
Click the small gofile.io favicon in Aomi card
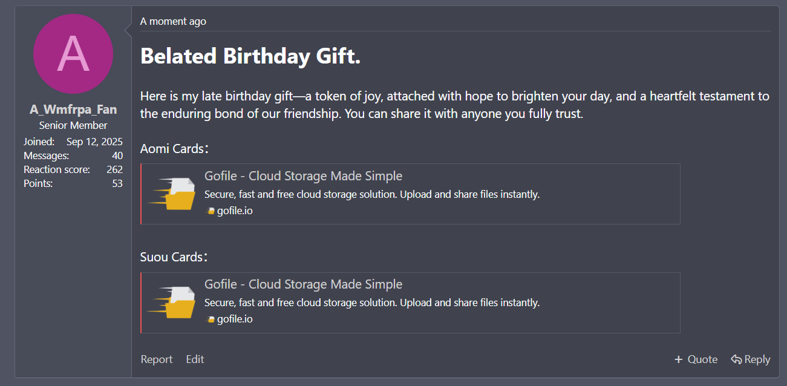pyautogui.click(x=210, y=211)
